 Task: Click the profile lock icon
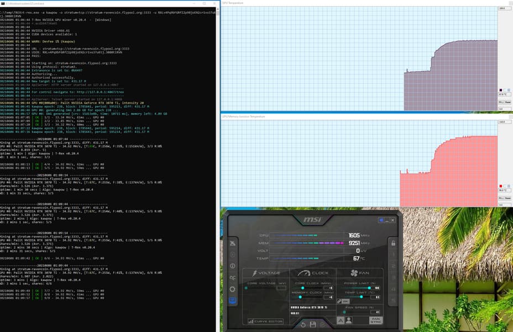tap(393, 243)
